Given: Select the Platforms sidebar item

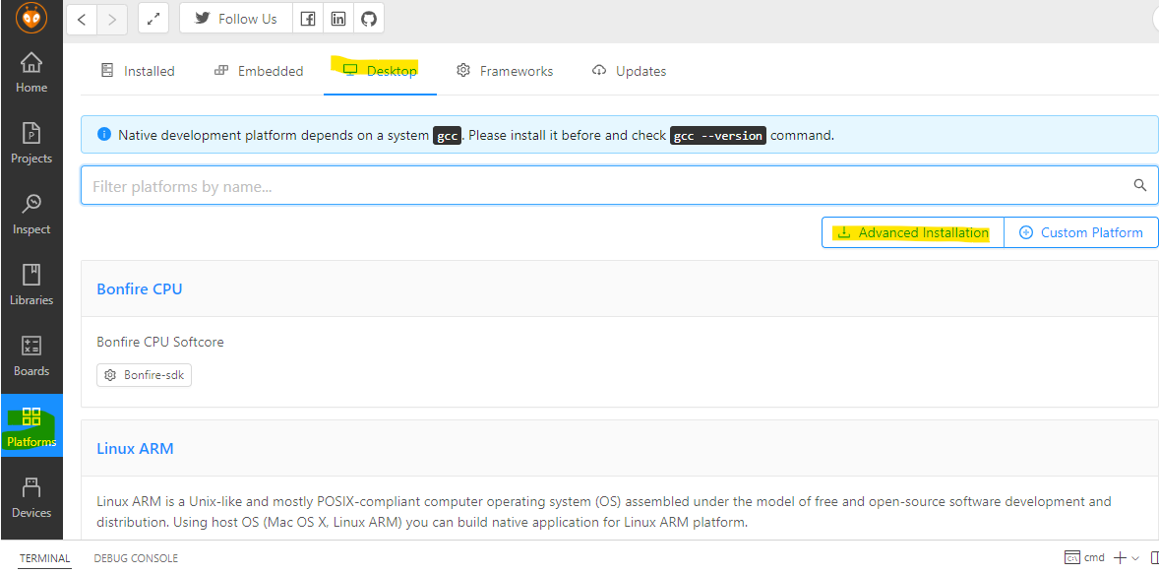Looking at the screenshot, I should pyautogui.click(x=31, y=426).
